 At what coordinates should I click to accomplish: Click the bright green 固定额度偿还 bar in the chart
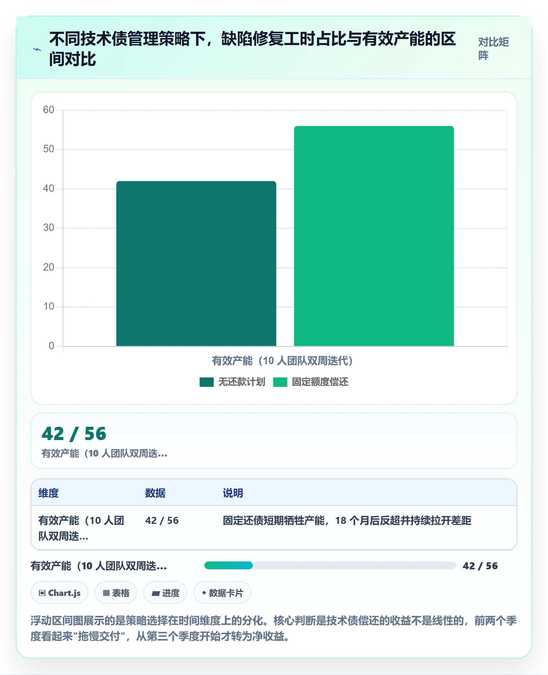coord(374,236)
